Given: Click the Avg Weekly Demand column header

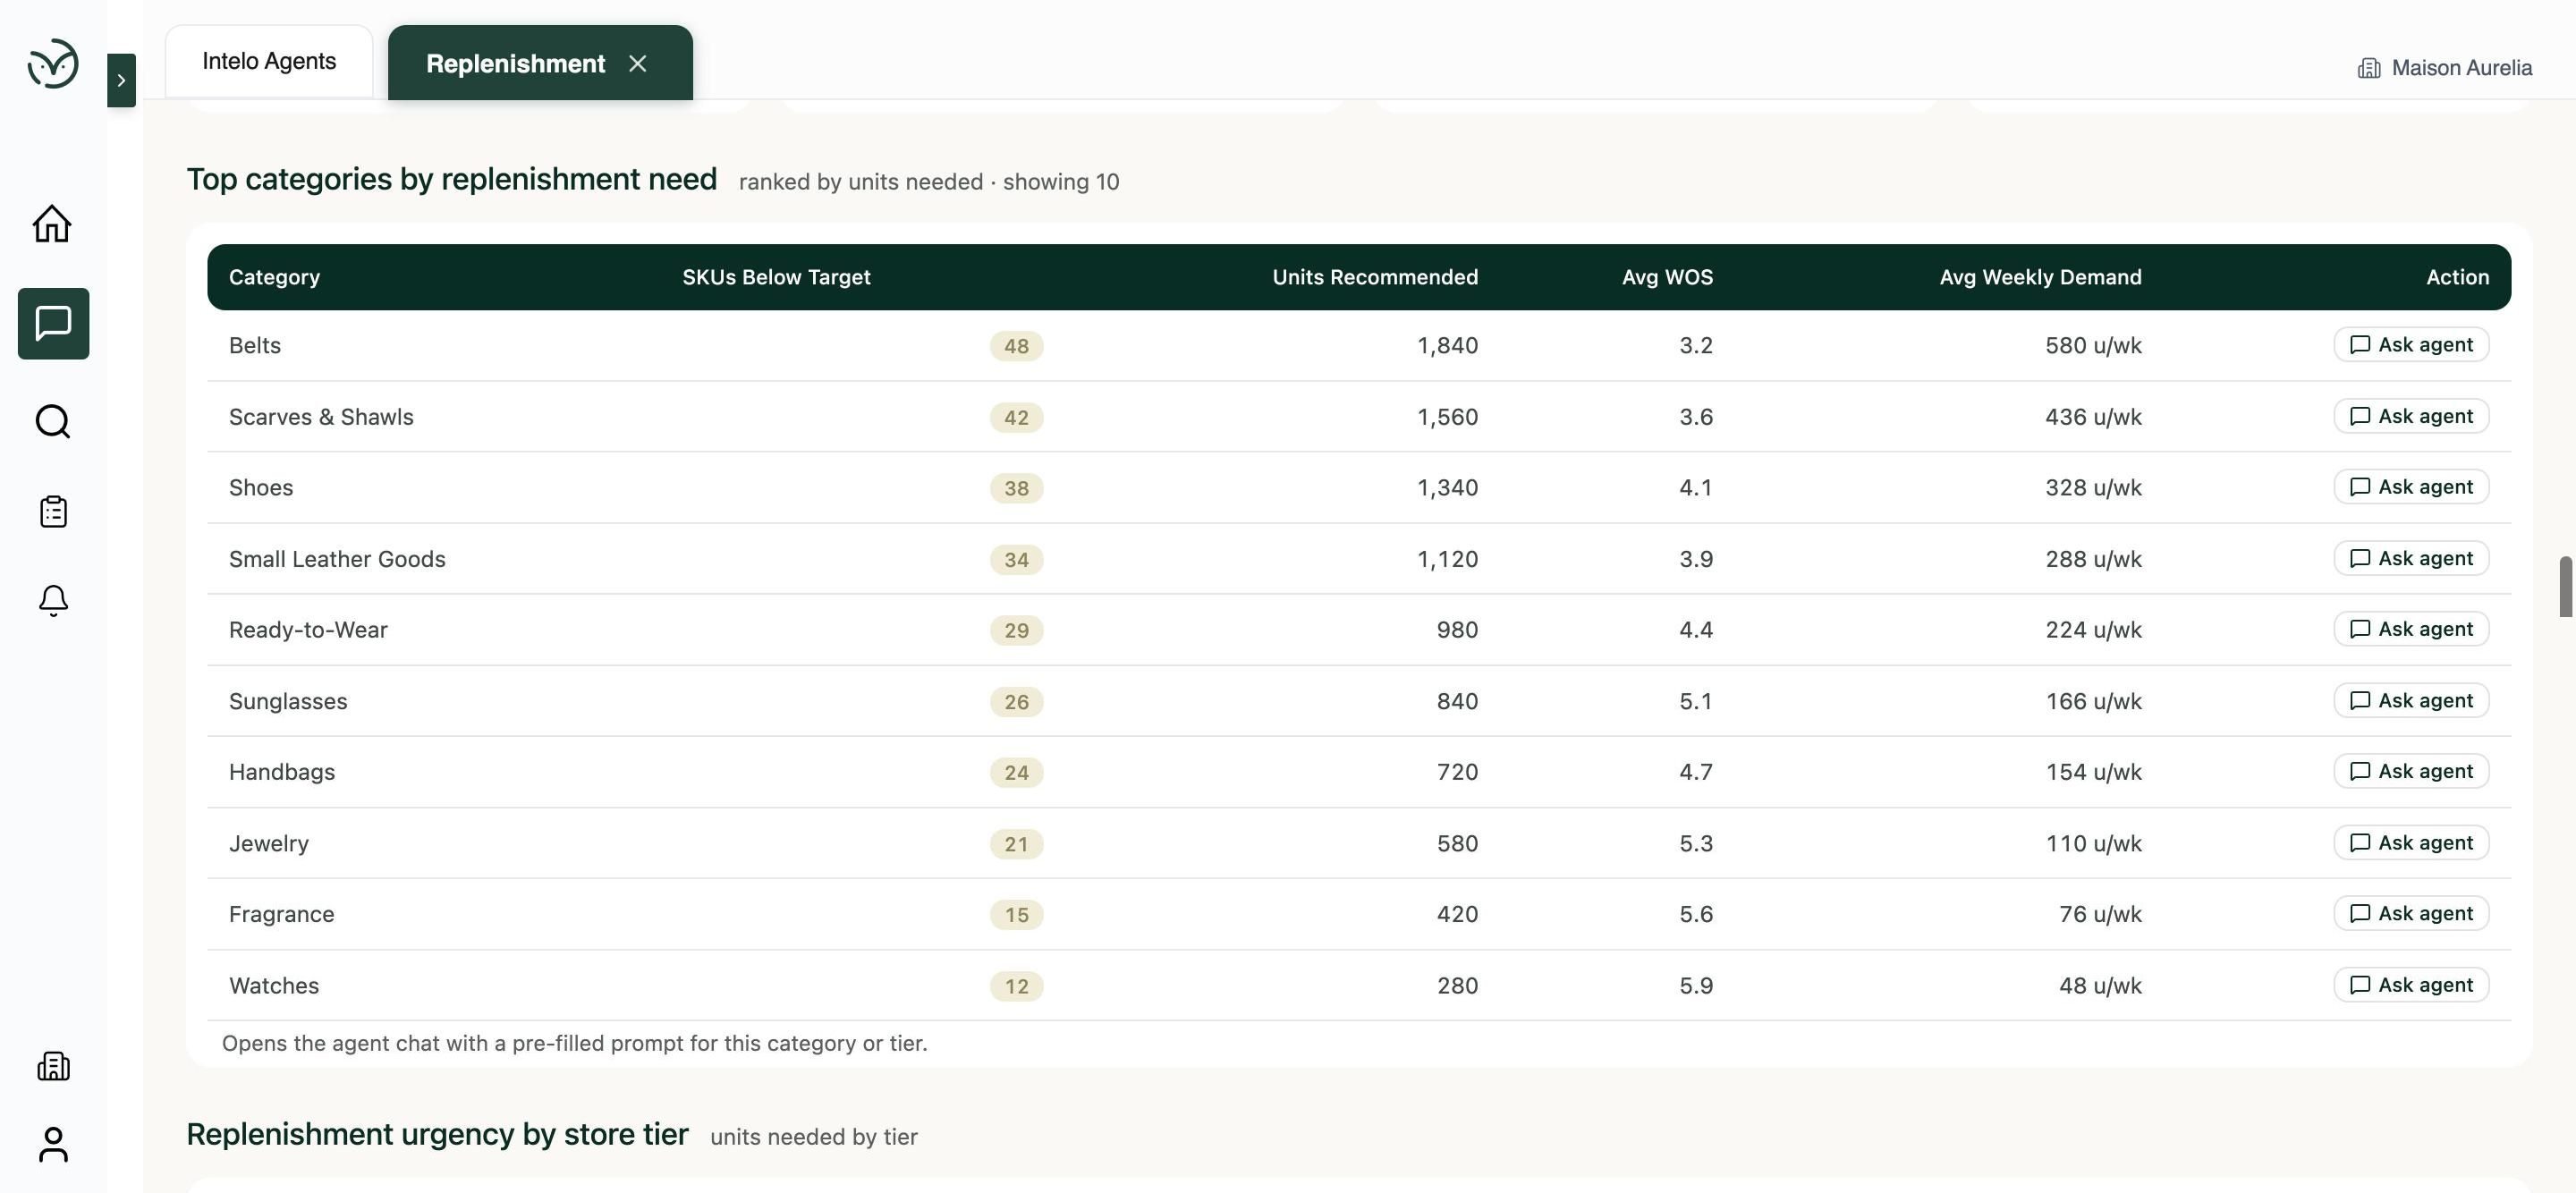Looking at the screenshot, I should 2040,277.
